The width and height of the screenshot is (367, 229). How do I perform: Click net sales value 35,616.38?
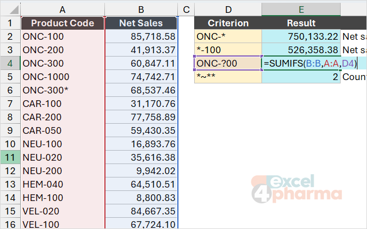pyautogui.click(x=141, y=157)
